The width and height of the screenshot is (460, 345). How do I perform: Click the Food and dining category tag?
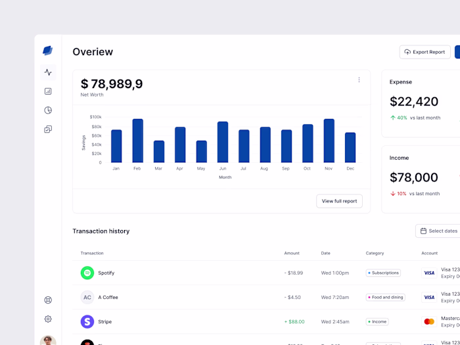(386, 297)
